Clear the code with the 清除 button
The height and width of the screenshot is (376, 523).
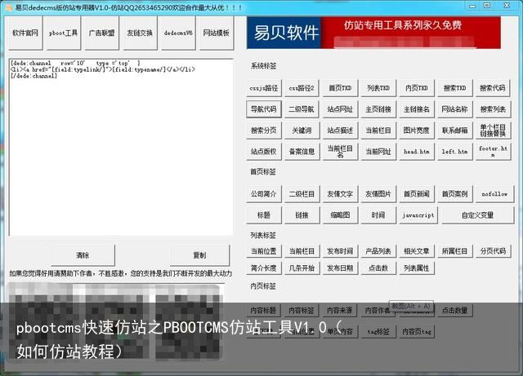coord(83,255)
